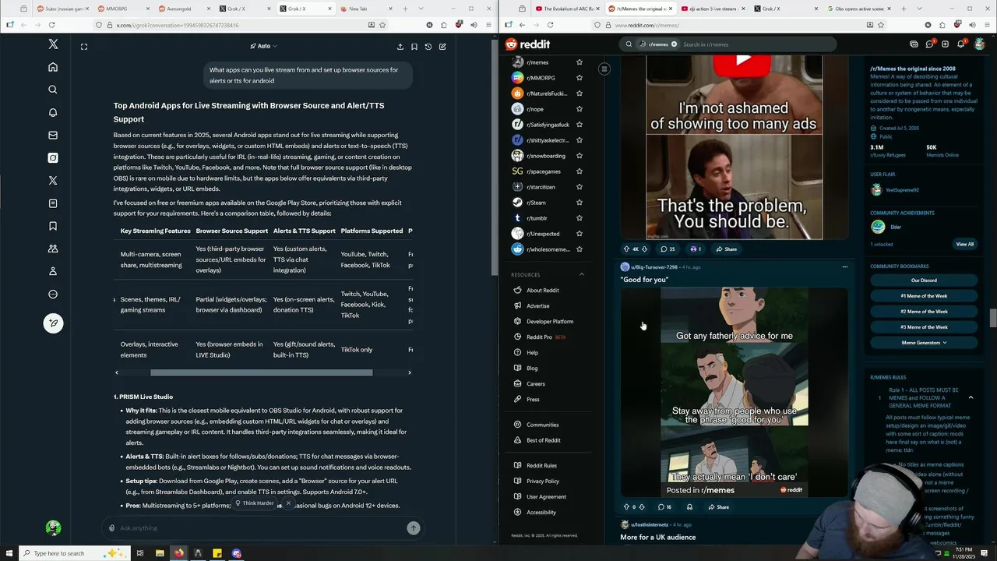Switch to Evolution of ARC tab in right browser
Image resolution: width=997 pixels, height=561 pixels.
tap(566, 9)
